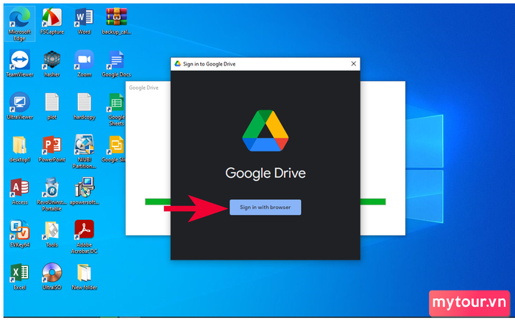Launch UltraViewer from the desktop

click(x=20, y=106)
